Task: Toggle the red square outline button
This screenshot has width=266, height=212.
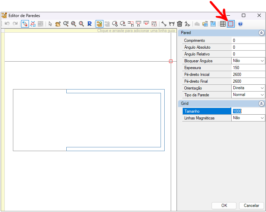Action: point(231,24)
